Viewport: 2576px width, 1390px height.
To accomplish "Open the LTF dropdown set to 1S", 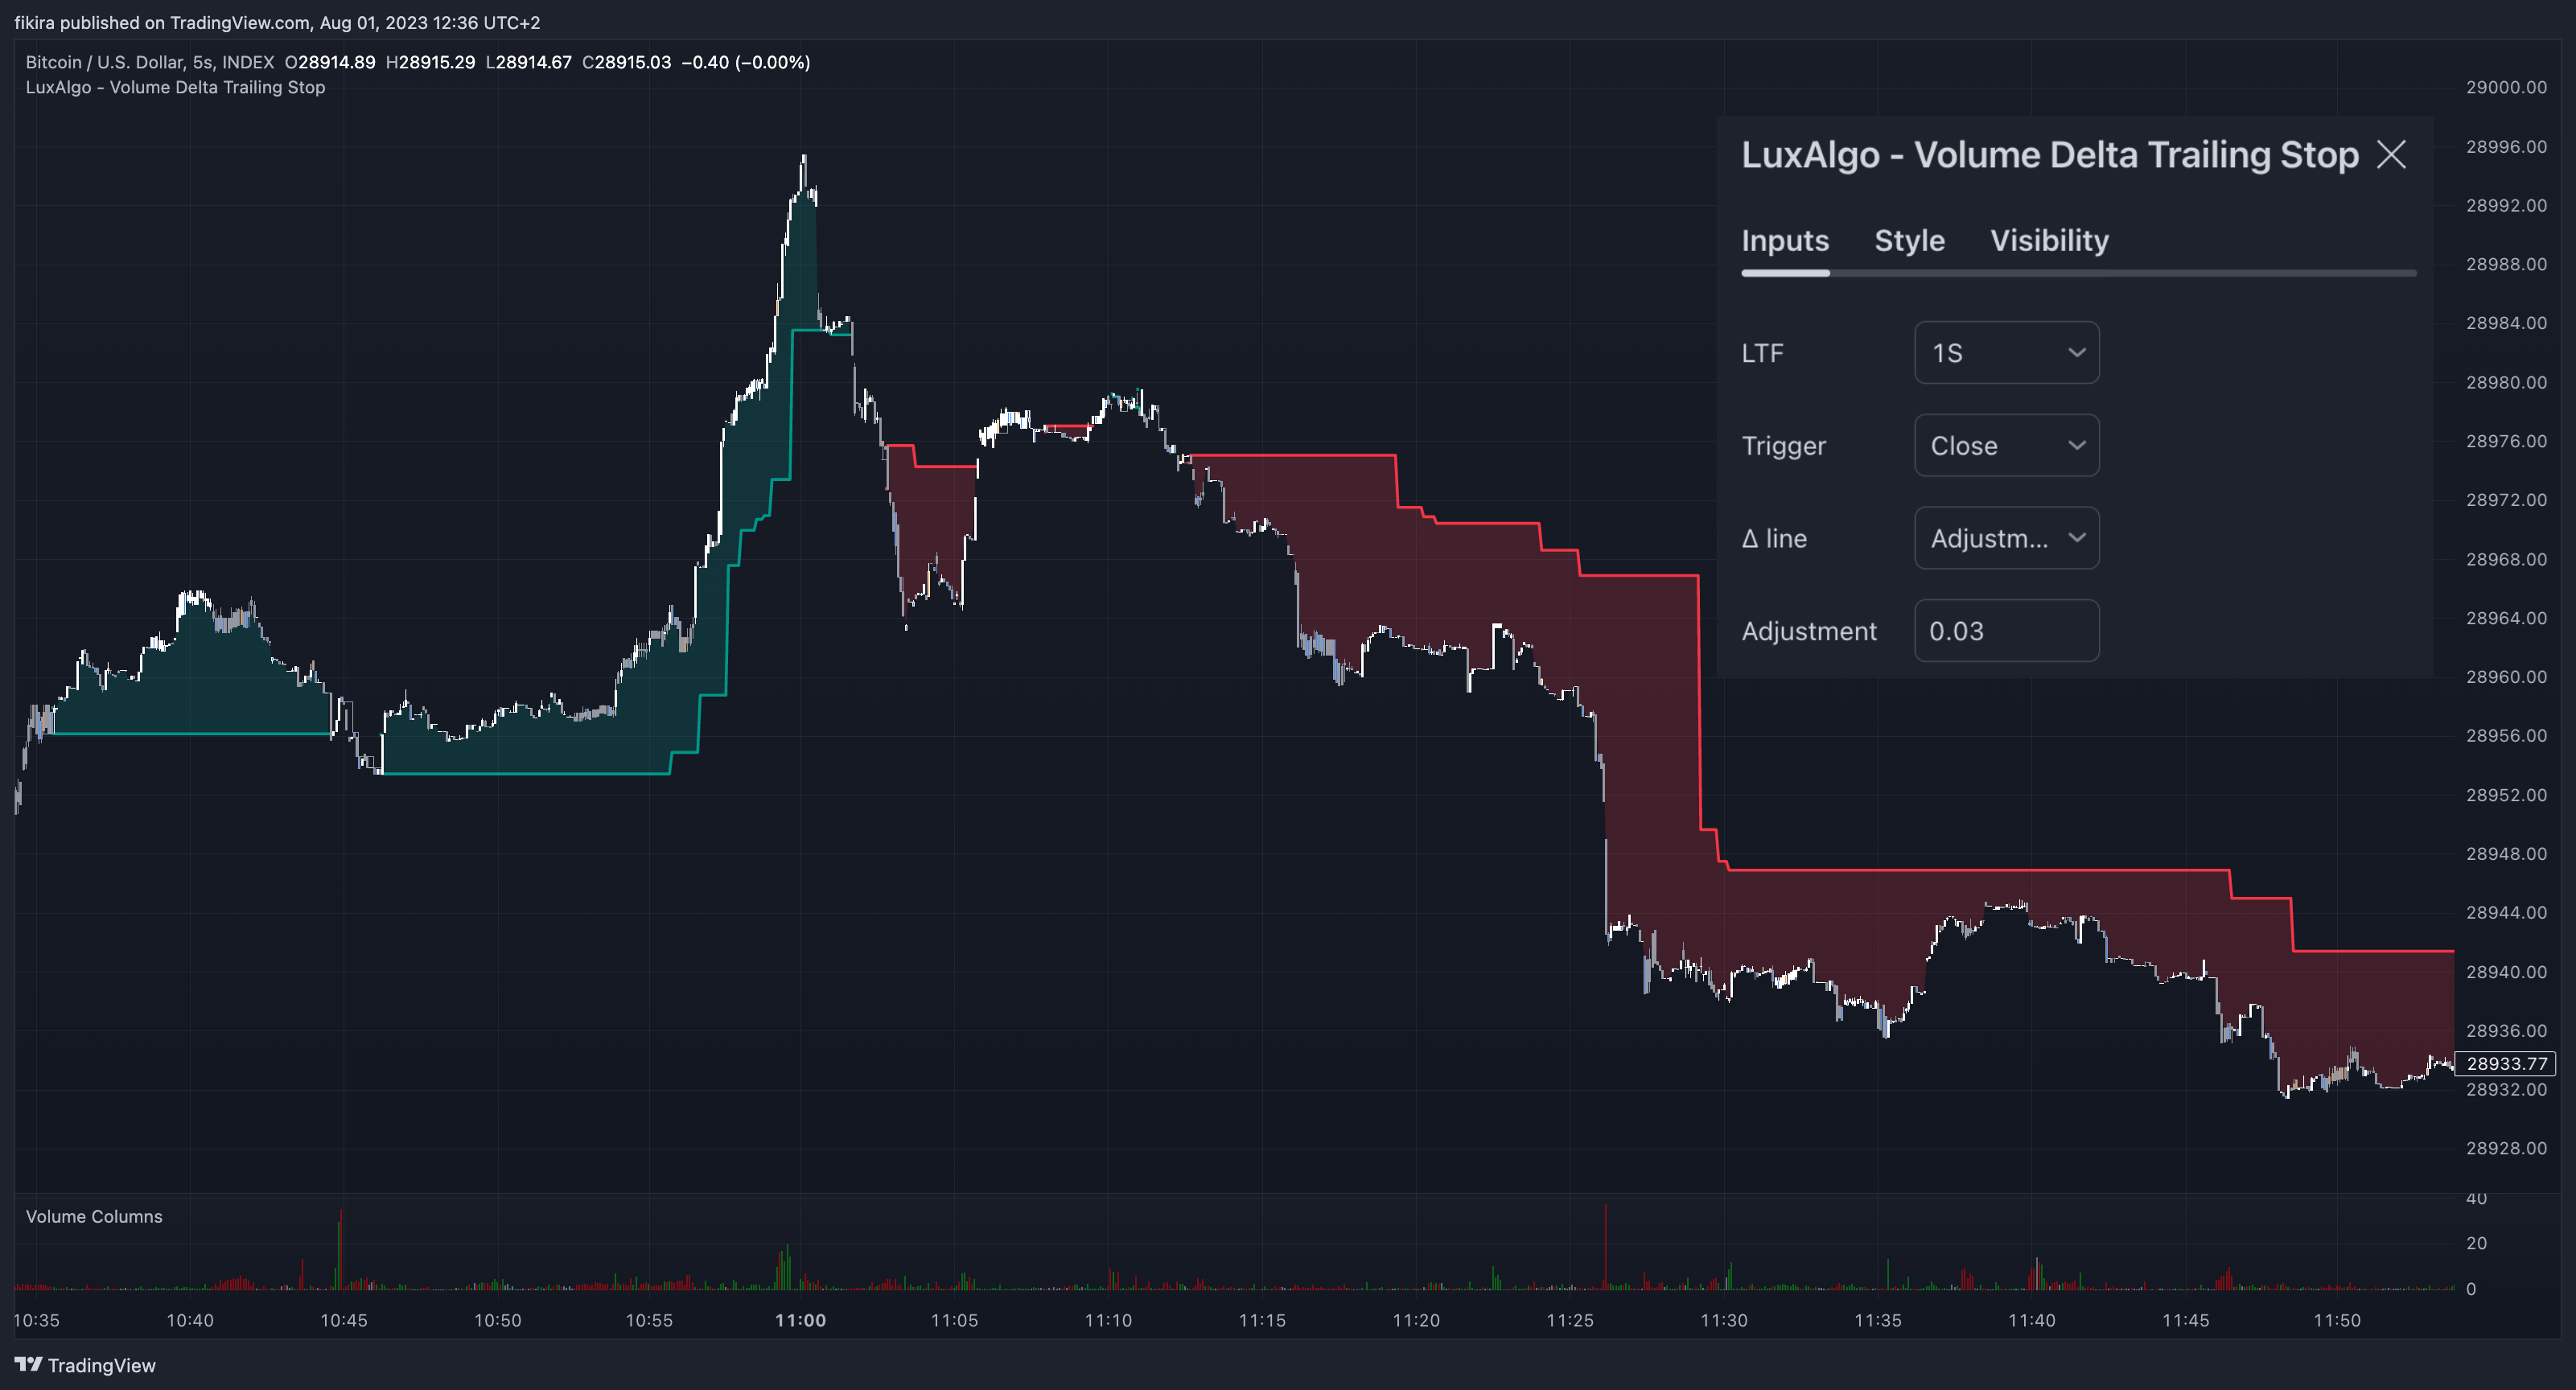I will point(2006,352).
